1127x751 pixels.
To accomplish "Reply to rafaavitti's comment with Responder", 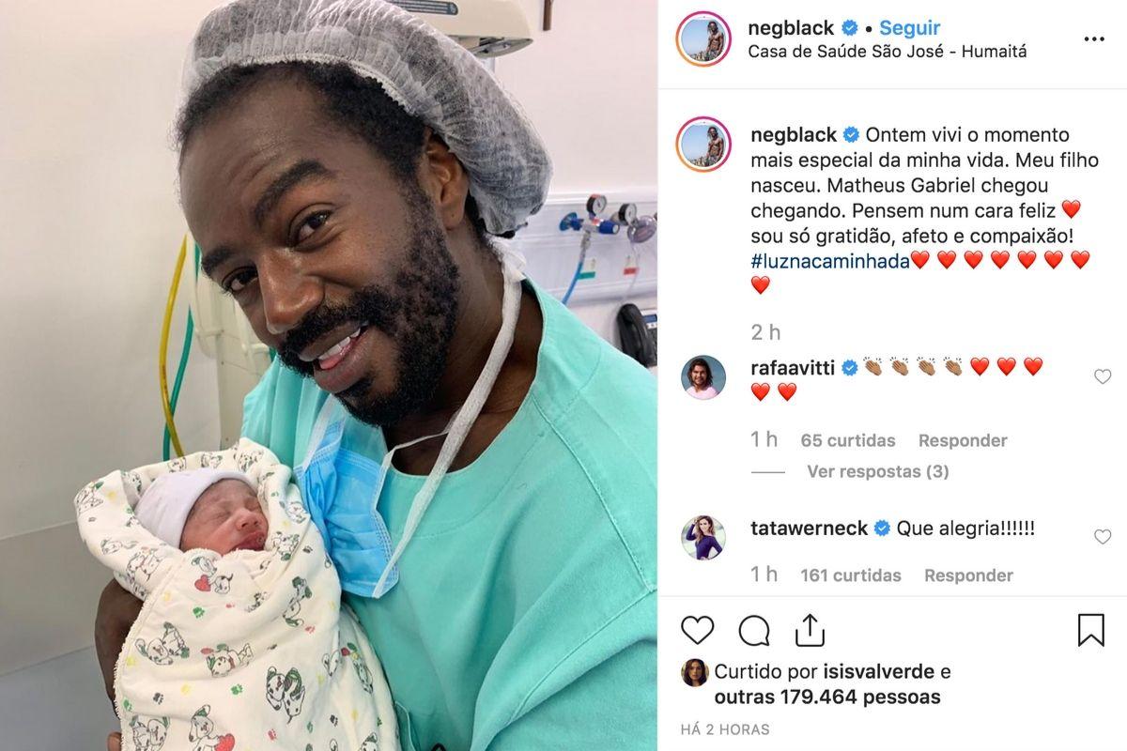I will [963, 440].
